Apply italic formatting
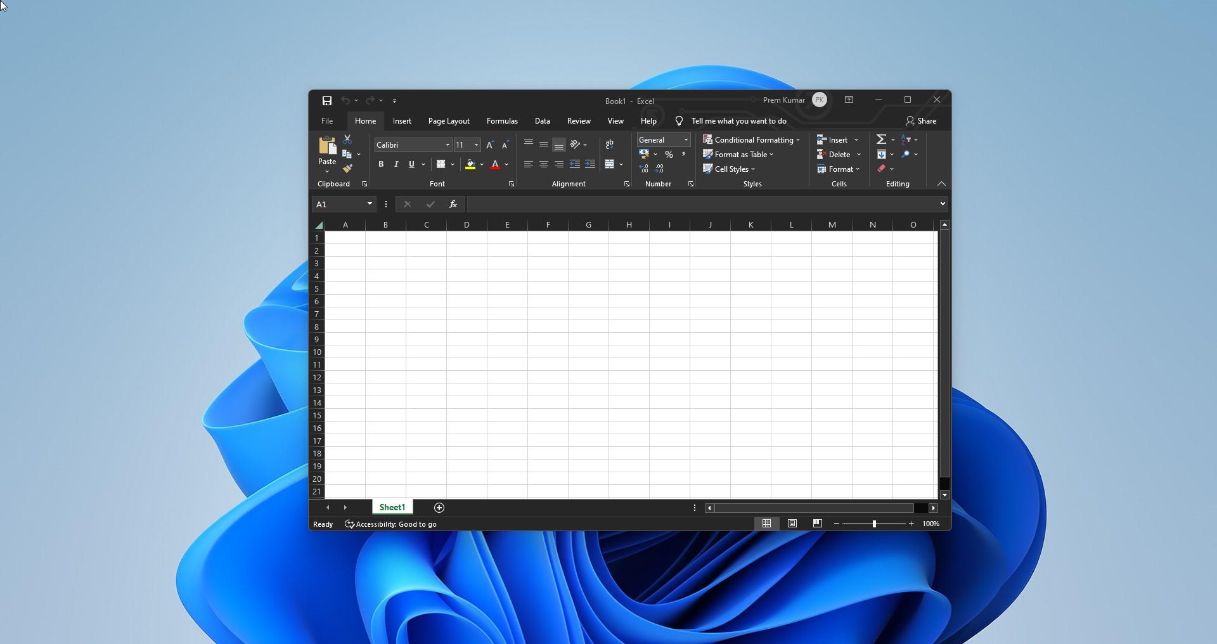This screenshot has width=1217, height=644. pyautogui.click(x=396, y=164)
